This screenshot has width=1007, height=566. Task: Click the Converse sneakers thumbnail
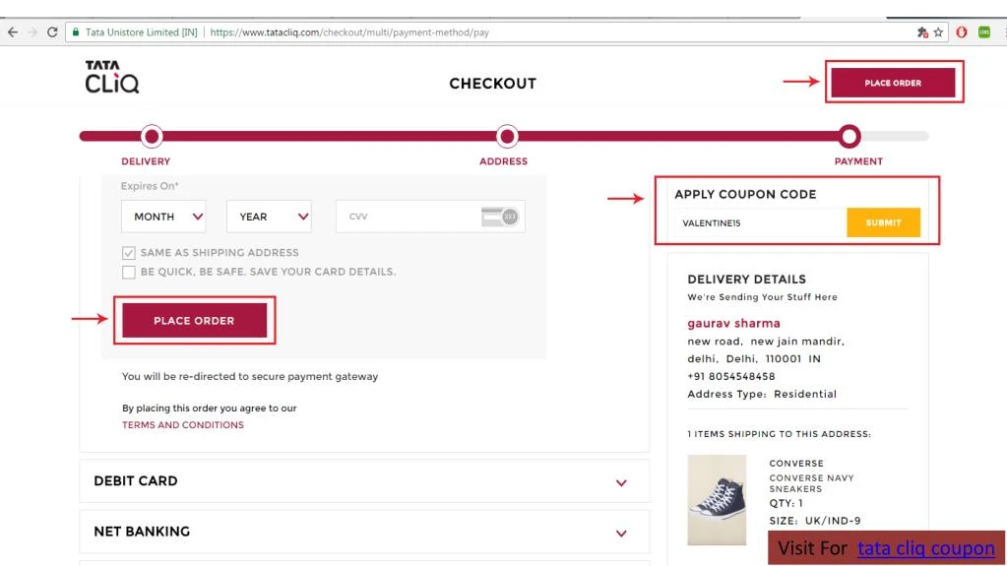[717, 500]
